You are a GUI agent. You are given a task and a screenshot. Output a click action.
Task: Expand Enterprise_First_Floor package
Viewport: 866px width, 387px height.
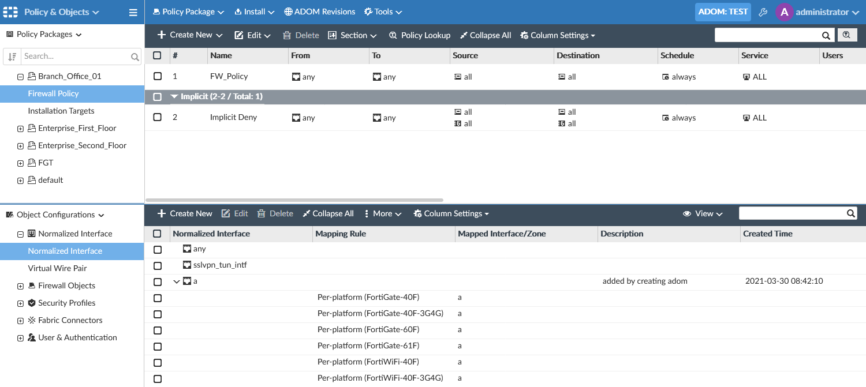(20, 129)
